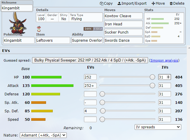190x140 pixels.
Task: Delete this Pokémon set
Action: pyautogui.click(x=177, y=3)
